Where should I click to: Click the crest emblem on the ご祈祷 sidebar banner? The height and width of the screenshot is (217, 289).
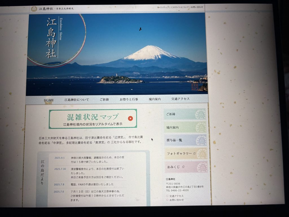click(200, 114)
